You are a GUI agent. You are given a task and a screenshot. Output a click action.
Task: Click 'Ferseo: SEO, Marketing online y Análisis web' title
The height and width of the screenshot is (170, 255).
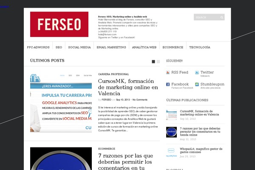[x=122, y=17]
